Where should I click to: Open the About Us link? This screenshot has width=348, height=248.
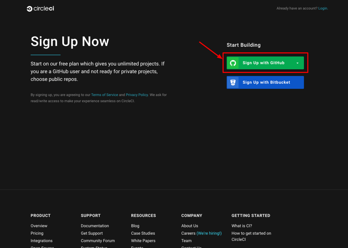pyautogui.click(x=190, y=226)
